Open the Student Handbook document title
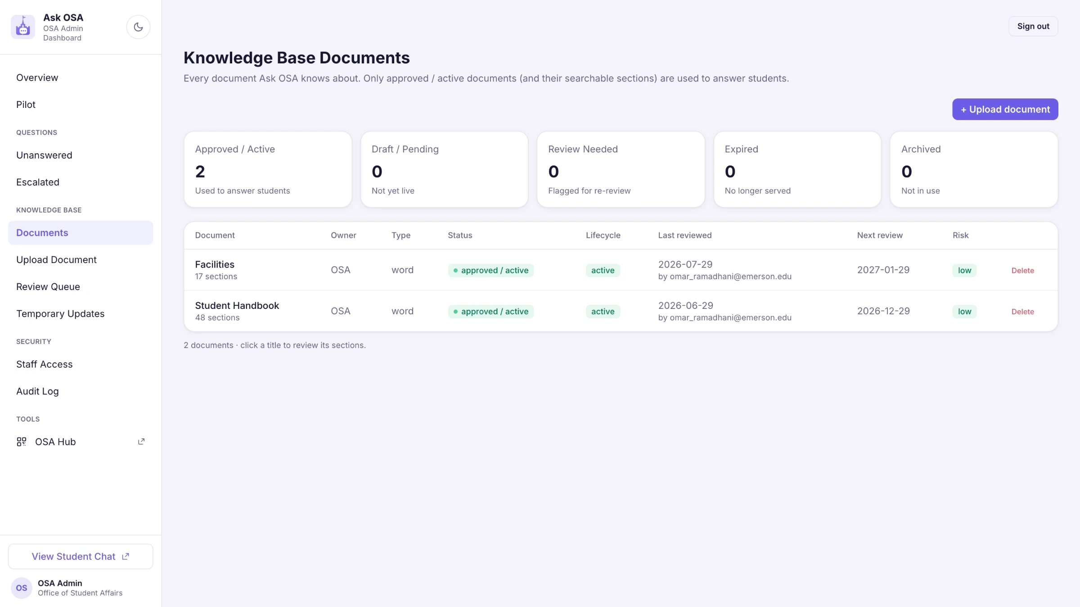Viewport: 1080px width, 607px height. pos(237,305)
